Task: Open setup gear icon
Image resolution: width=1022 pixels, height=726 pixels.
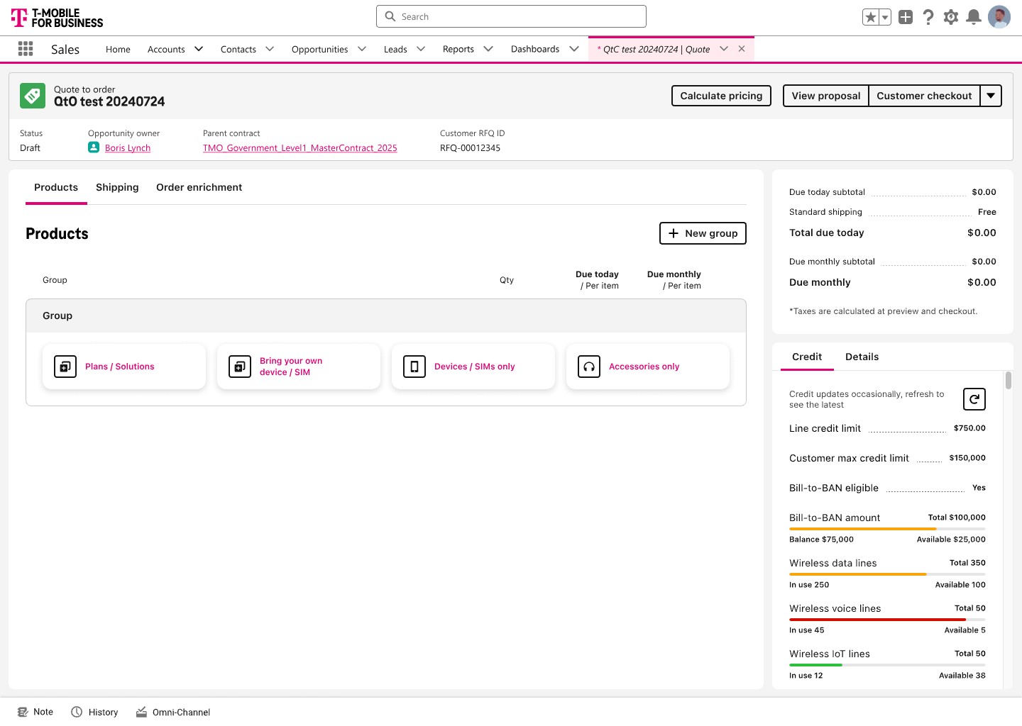Action: tap(951, 17)
